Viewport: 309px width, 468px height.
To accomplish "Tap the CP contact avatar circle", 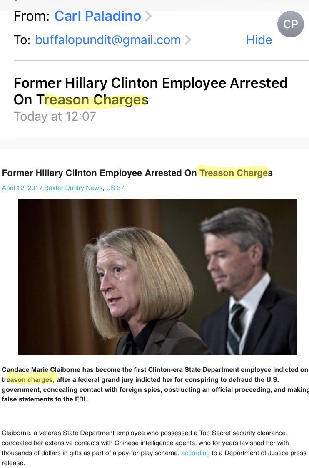I will (x=291, y=24).
